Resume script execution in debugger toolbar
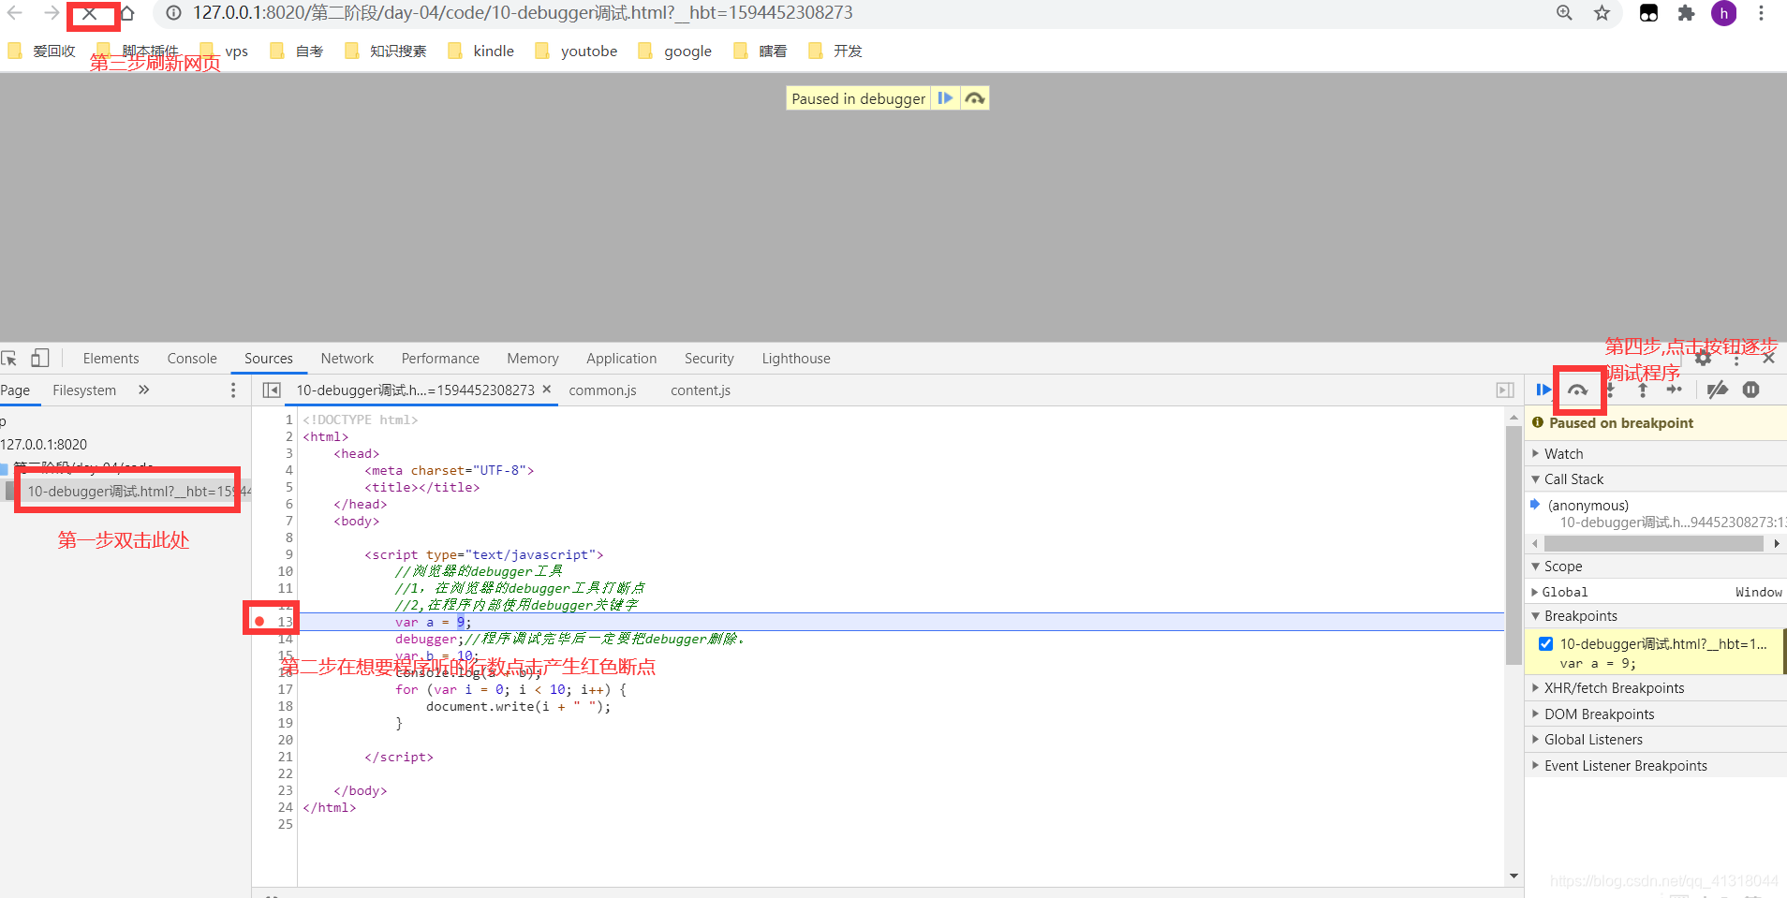 pyautogui.click(x=1543, y=390)
